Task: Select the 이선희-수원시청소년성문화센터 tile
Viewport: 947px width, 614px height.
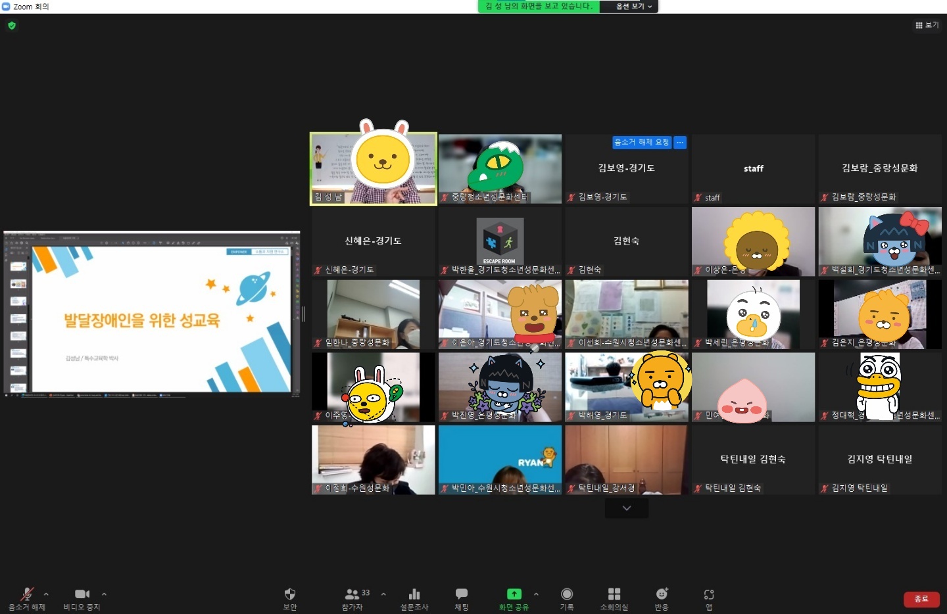Action: (x=627, y=314)
